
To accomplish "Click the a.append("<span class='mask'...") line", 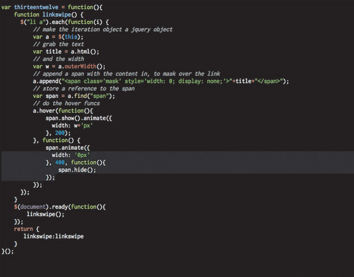I will coord(161,81).
